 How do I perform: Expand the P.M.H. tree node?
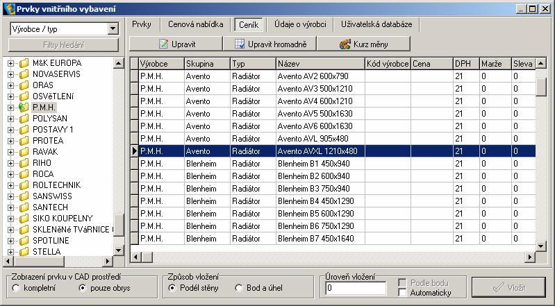(10, 108)
